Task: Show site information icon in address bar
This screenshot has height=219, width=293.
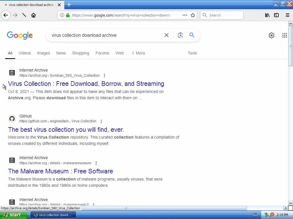Action: (x=62, y=15)
